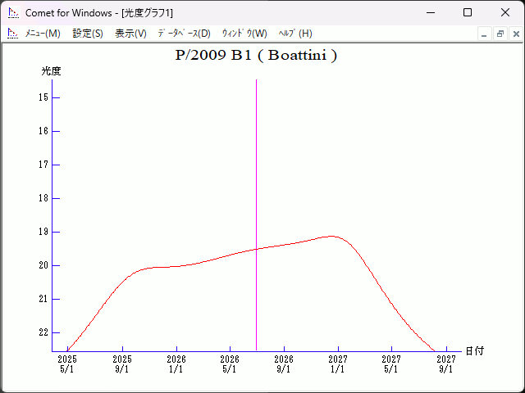Close the inner 光度グラフ1 child window
The image size is (525, 393).
pyautogui.click(x=516, y=34)
